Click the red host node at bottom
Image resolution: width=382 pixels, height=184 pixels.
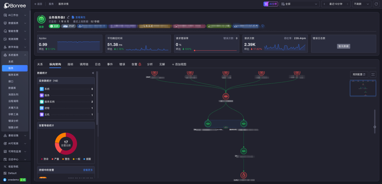243,175
